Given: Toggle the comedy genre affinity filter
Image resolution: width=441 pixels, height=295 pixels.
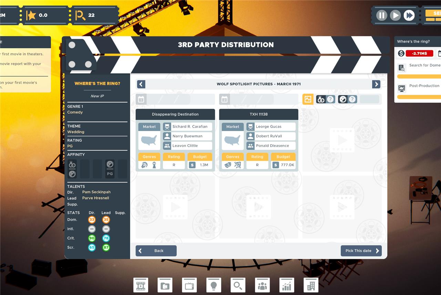Looking at the screenshot, I should 347,99.
